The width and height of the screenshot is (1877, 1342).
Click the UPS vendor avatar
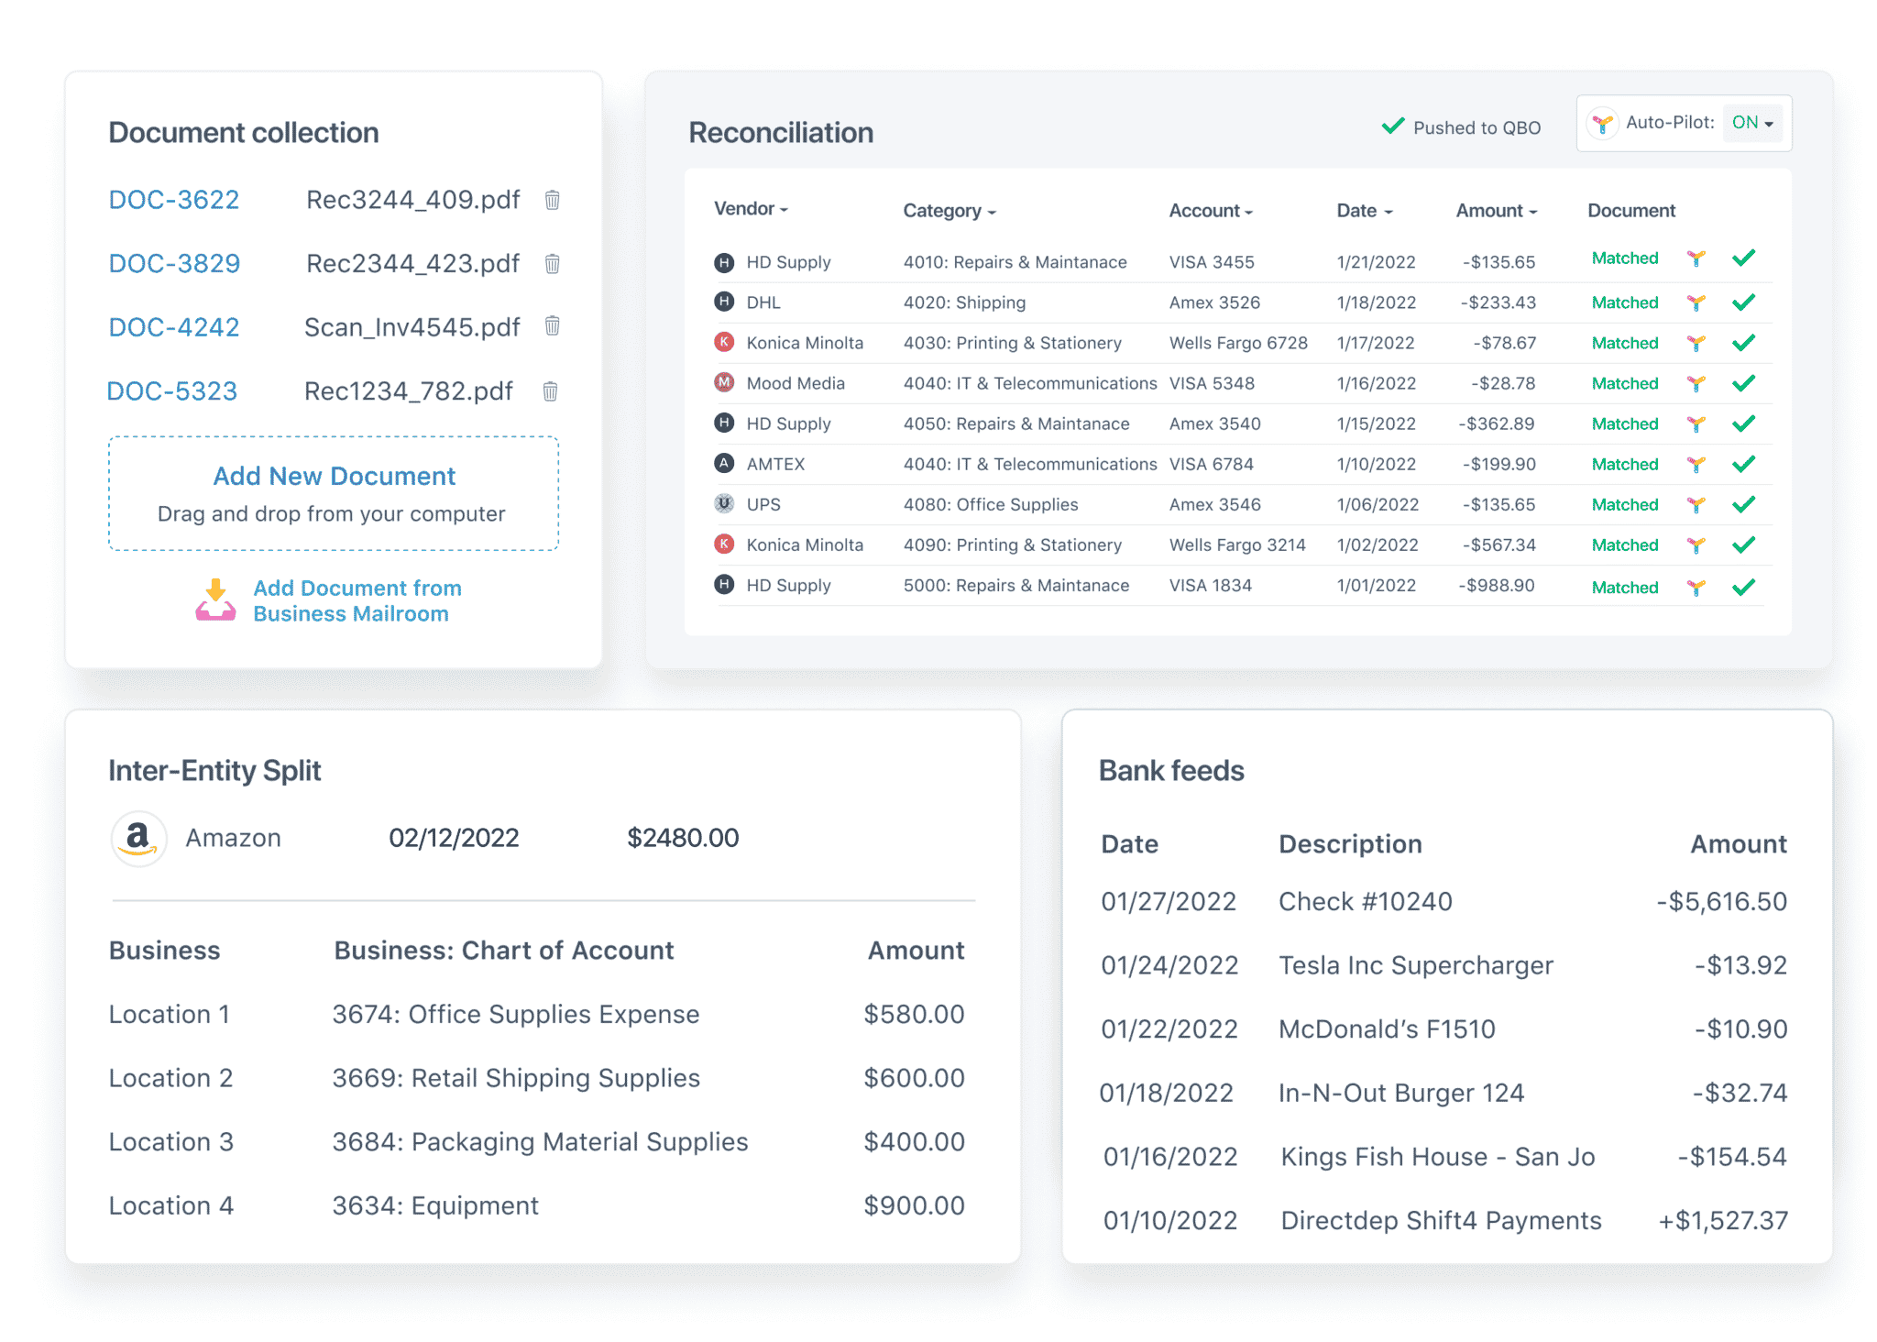point(724,503)
